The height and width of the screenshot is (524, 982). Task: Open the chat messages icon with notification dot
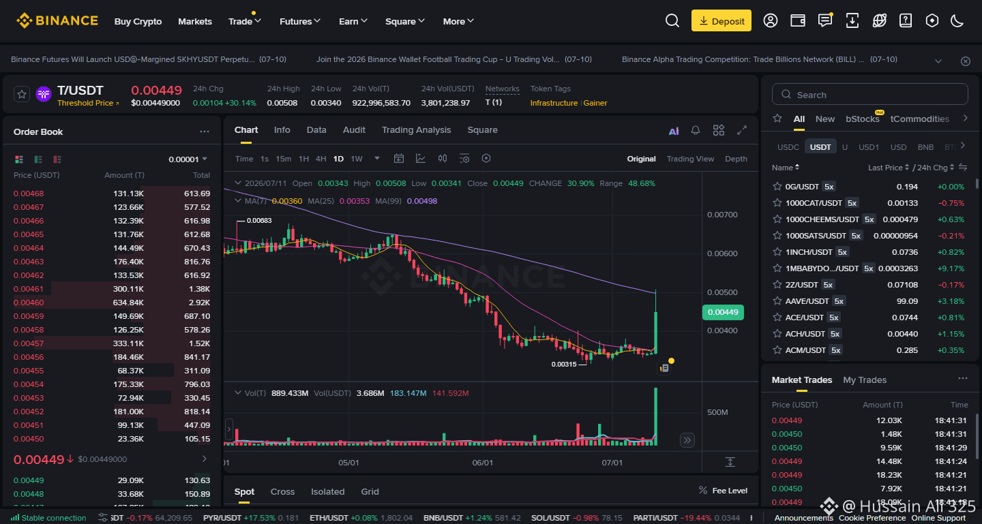825,20
